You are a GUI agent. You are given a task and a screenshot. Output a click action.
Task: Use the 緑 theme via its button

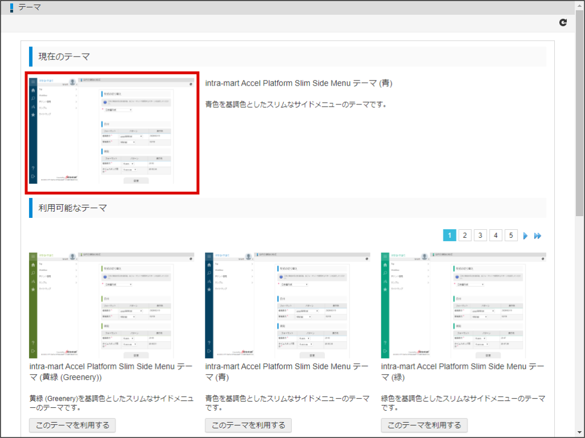(424, 425)
